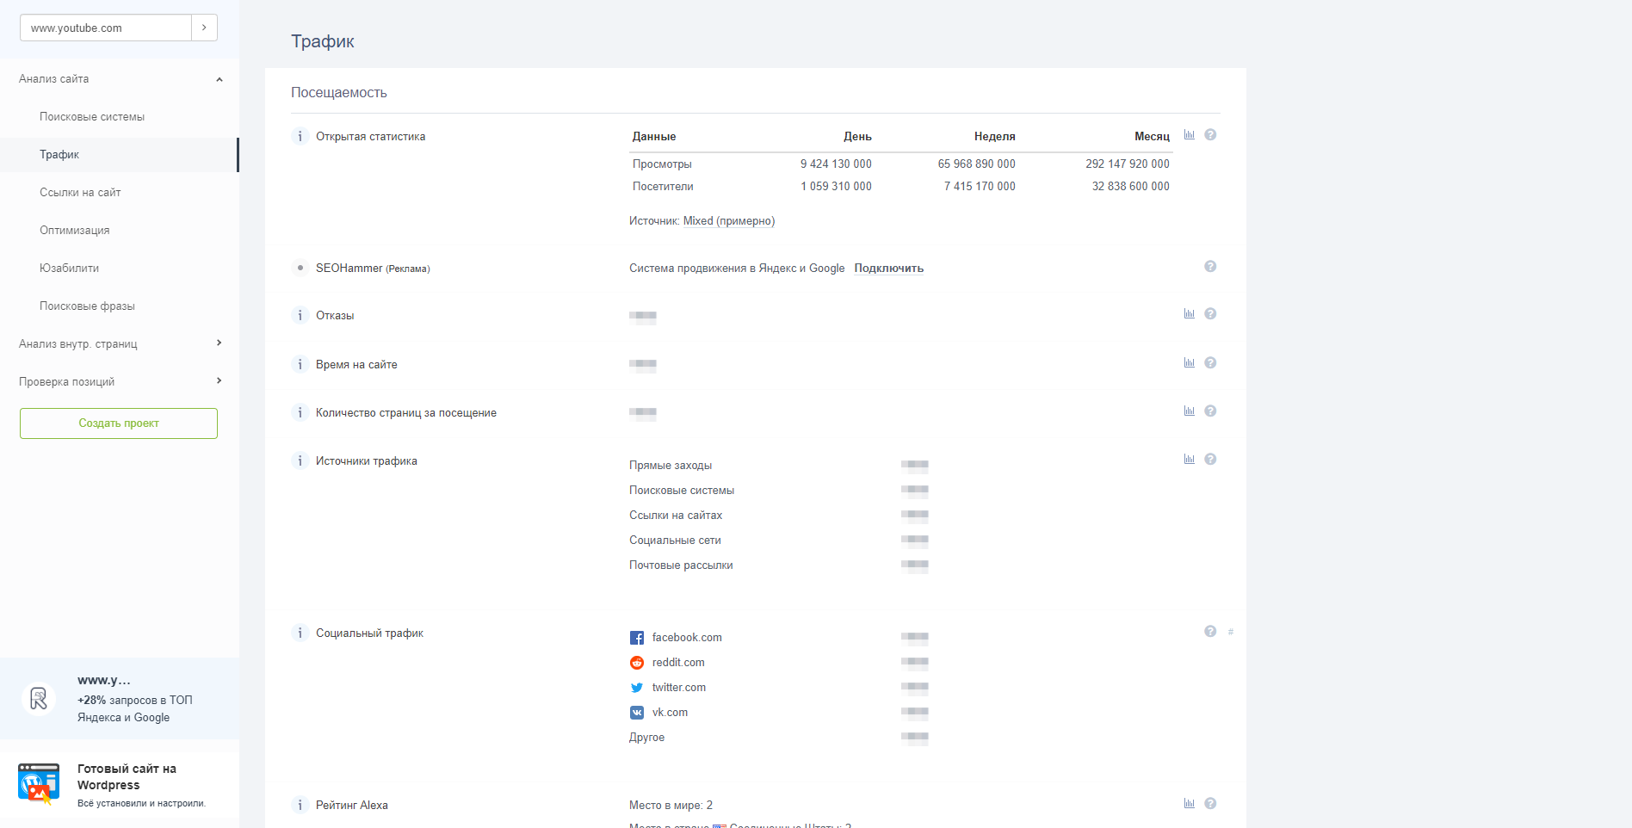This screenshot has width=1632, height=828.
Task: Submit the URL with the arrow button
Action: pyautogui.click(x=204, y=28)
